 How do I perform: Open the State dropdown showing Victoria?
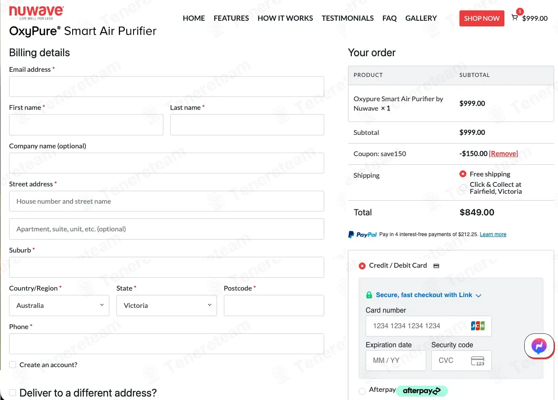(x=166, y=305)
